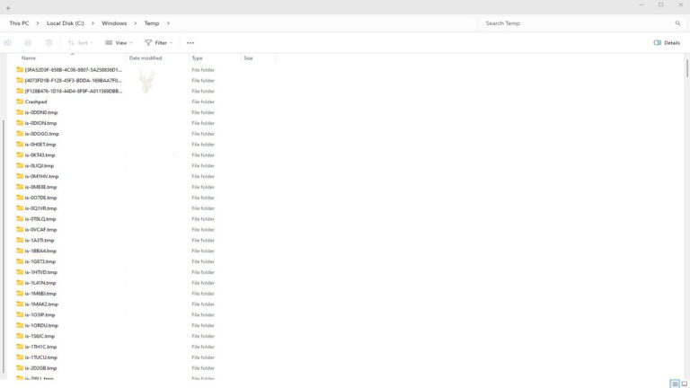
Task: Go to Windows folder in breadcrumb
Action: point(114,23)
